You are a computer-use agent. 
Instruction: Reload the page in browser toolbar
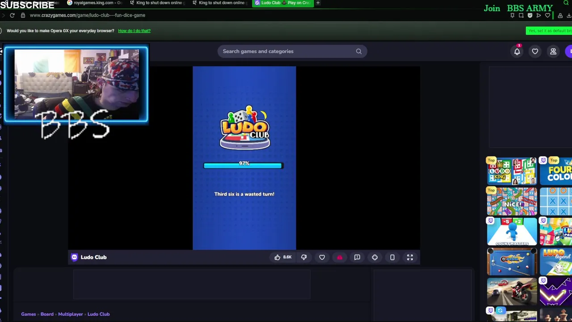tap(12, 15)
